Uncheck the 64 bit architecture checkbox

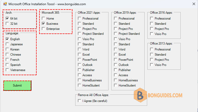[7, 19]
